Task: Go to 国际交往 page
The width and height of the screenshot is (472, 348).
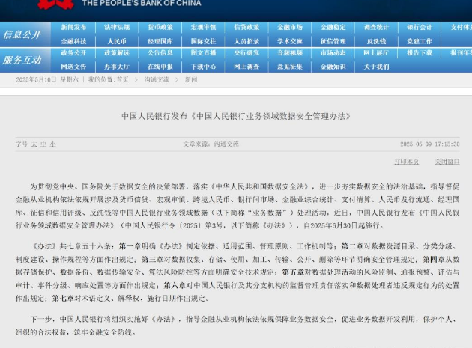Action: point(204,41)
